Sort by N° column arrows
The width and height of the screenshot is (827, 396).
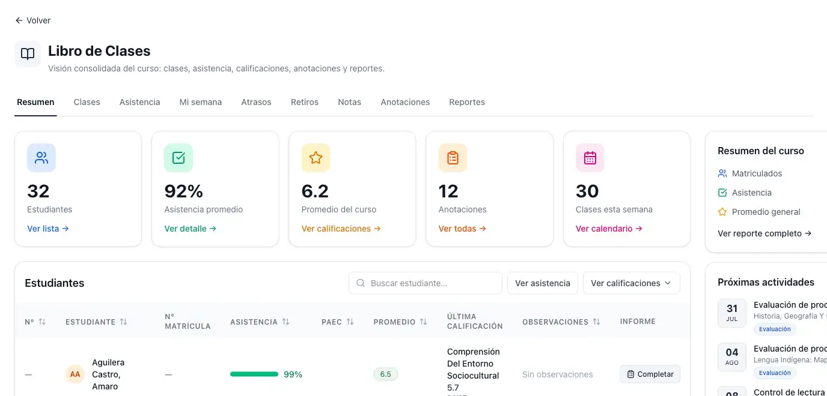pyautogui.click(x=42, y=322)
